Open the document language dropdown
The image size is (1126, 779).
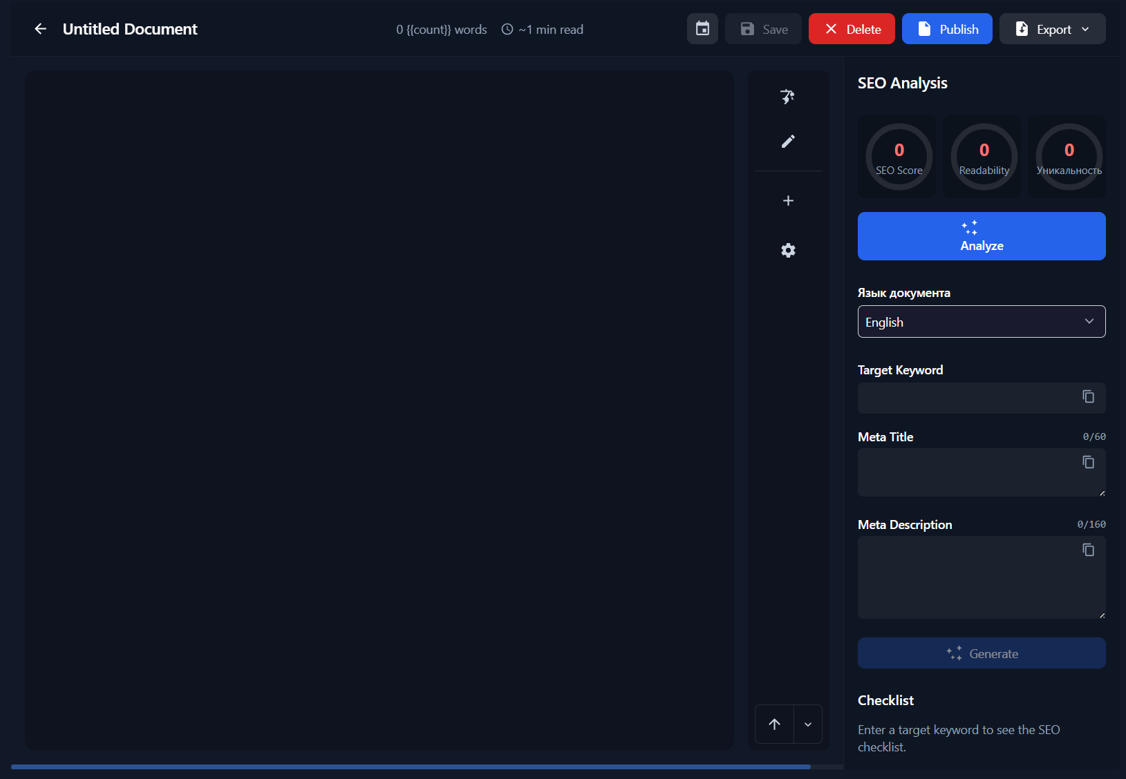[x=981, y=321]
